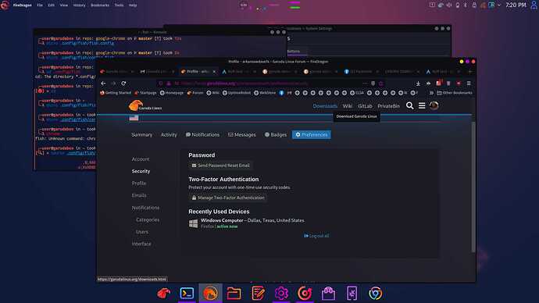
Task: Open the Getting Started bookmark
Action: 116,93
